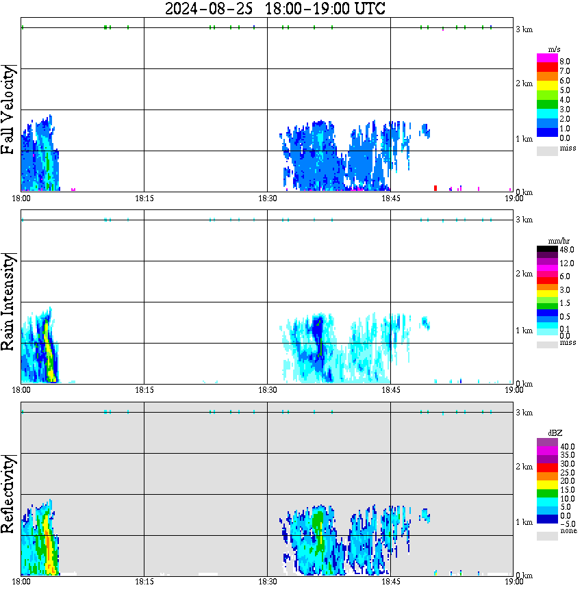The width and height of the screenshot is (582, 594).
Task: Click the '18:30' tick under Reflectivity panel
Action: pyautogui.click(x=267, y=582)
